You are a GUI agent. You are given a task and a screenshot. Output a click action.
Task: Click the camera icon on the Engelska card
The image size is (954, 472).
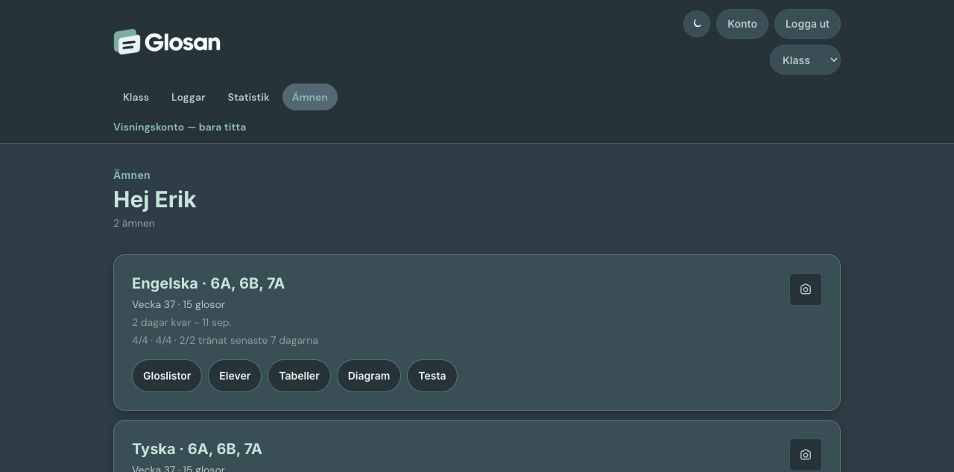pos(806,289)
